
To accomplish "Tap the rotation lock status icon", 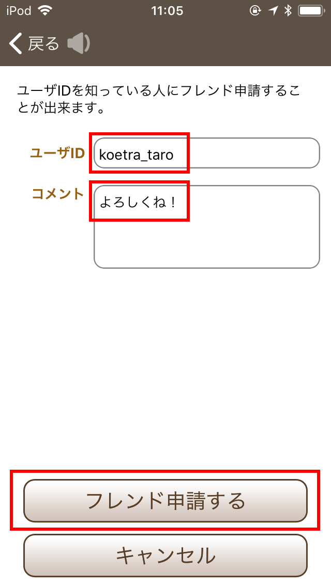I will 255,11.
